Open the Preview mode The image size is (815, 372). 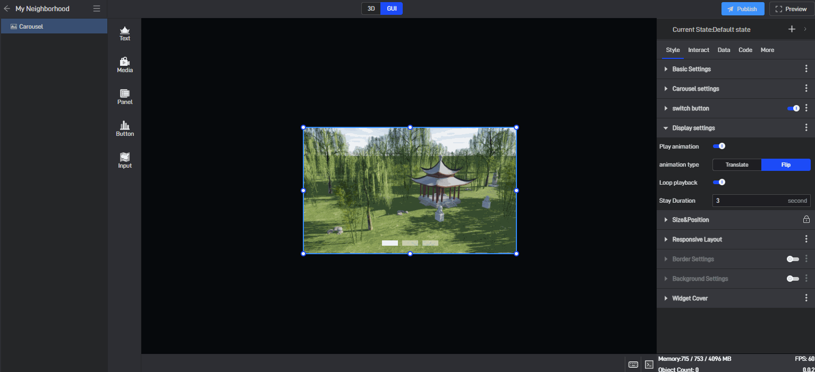coord(792,9)
